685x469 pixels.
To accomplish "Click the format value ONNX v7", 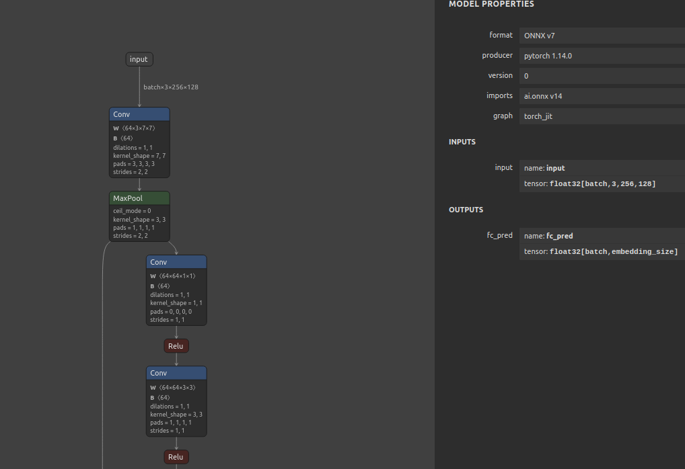I will coord(602,36).
